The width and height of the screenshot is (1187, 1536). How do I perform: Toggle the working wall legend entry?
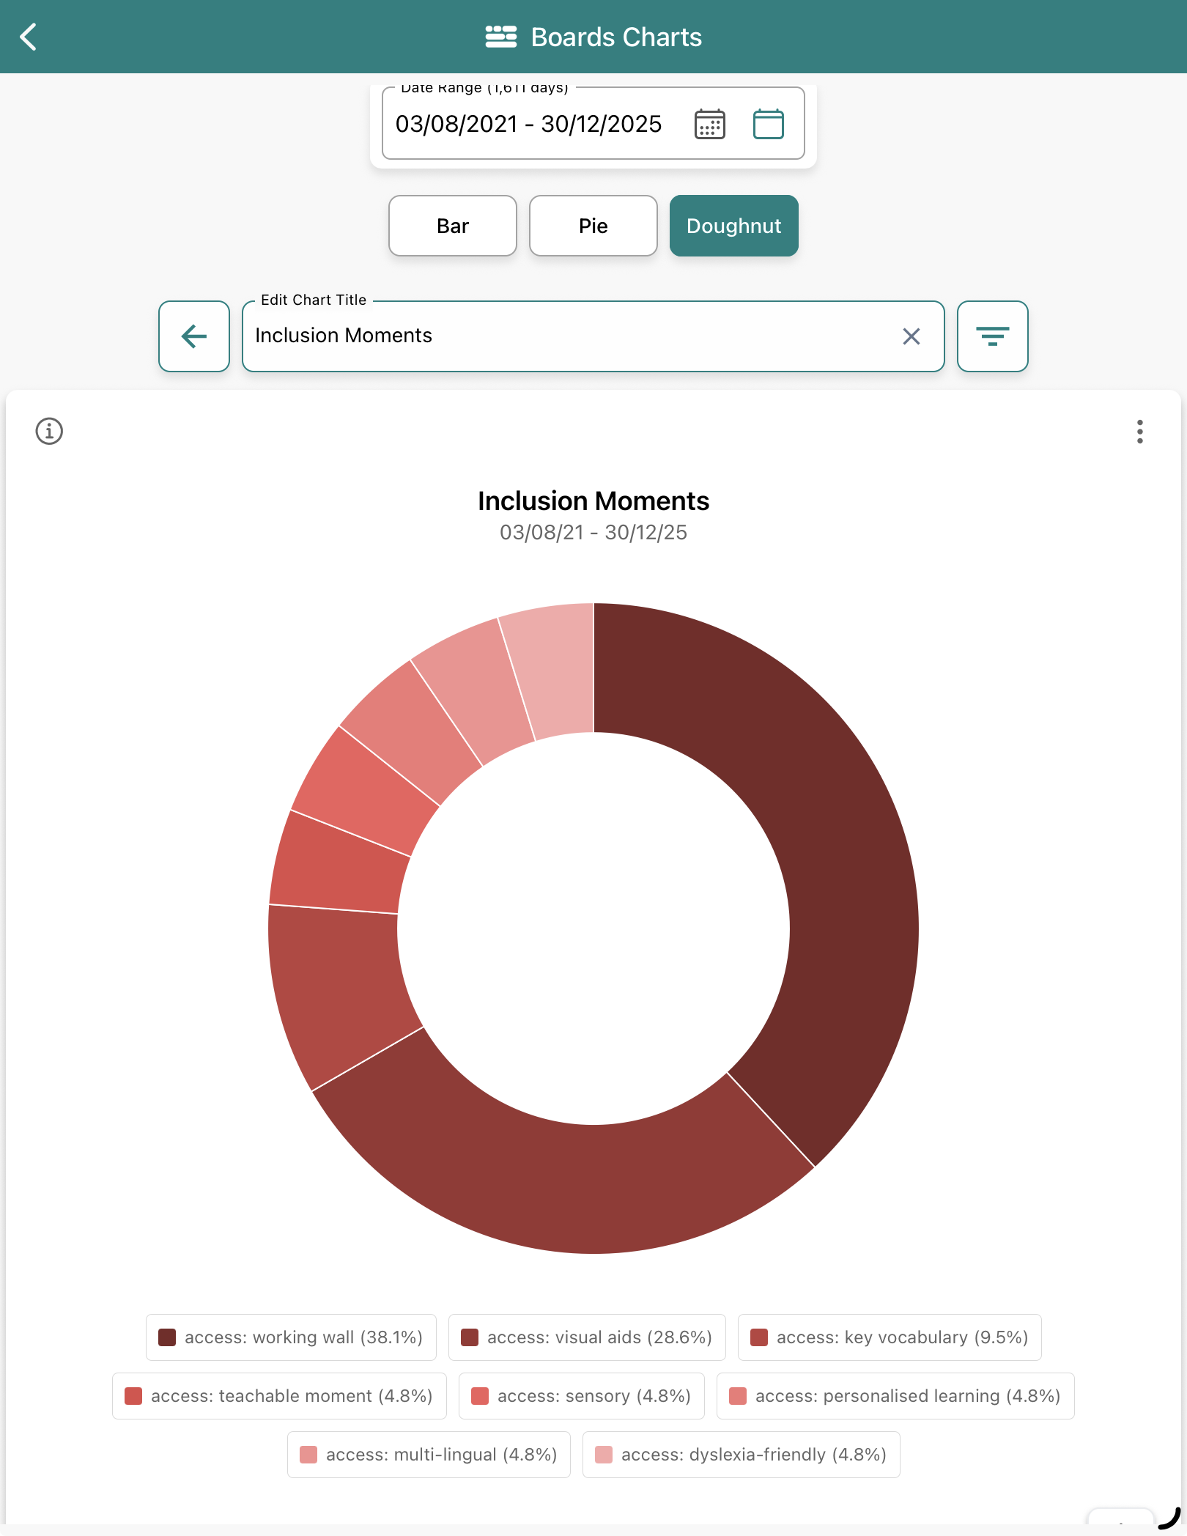(290, 1337)
